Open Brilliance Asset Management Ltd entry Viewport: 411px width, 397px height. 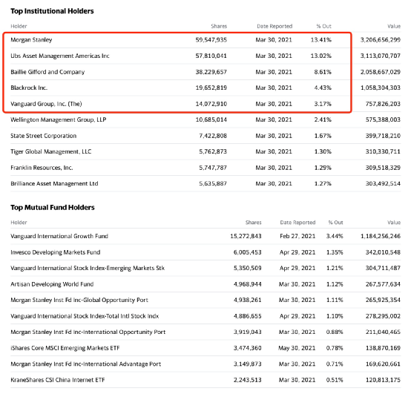click(54, 183)
